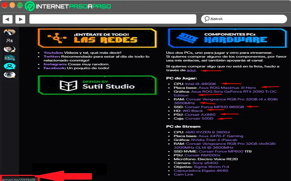Open the friends icon in the sidebar

(x=9, y=41)
